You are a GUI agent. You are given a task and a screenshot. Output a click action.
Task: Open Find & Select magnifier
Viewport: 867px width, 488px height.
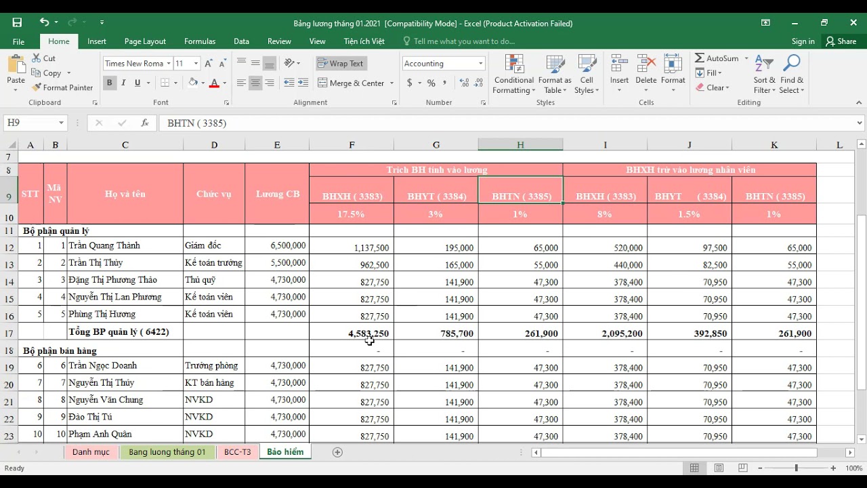coord(791,75)
